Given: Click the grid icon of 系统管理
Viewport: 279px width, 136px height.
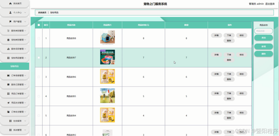Looking at the screenshot, I should 10,130.
